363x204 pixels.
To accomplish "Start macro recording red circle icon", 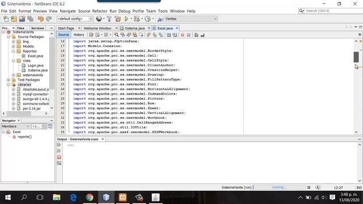I will 183,35.
